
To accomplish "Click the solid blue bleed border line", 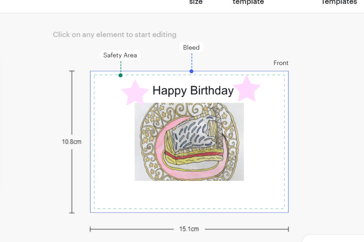I will (288, 142).
